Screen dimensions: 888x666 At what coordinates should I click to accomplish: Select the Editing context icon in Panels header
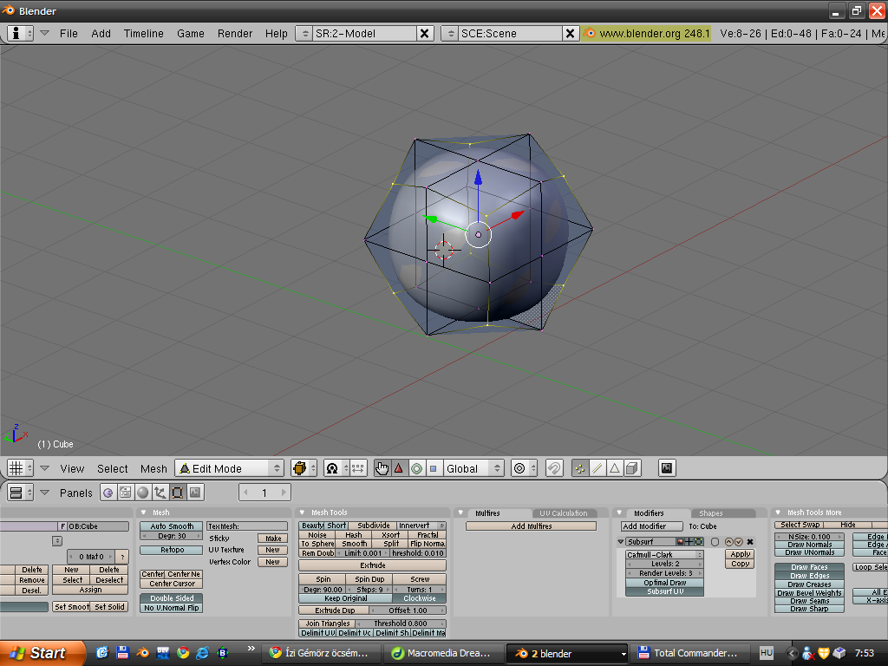(177, 493)
